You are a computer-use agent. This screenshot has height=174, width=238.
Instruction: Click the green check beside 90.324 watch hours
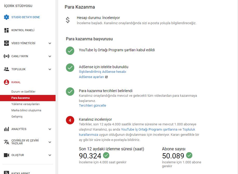(x=106, y=155)
